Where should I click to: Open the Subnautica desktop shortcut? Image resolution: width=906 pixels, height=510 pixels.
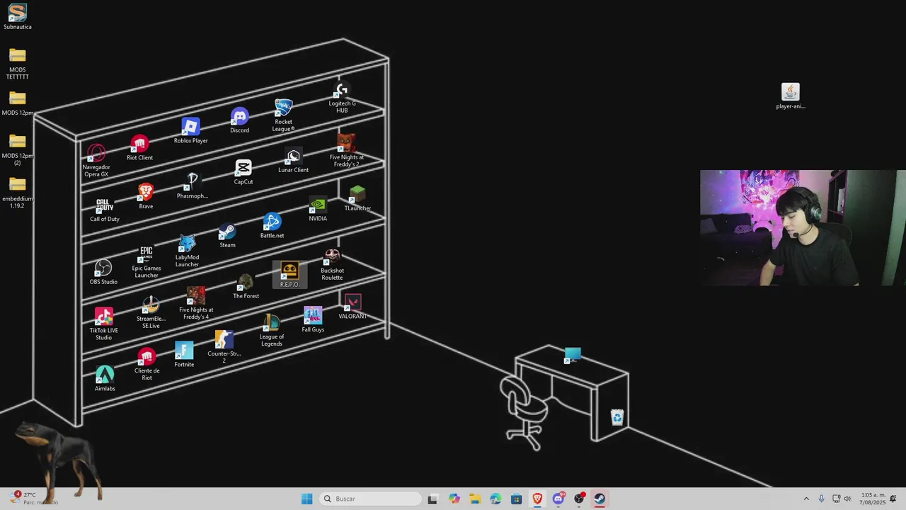(x=18, y=17)
